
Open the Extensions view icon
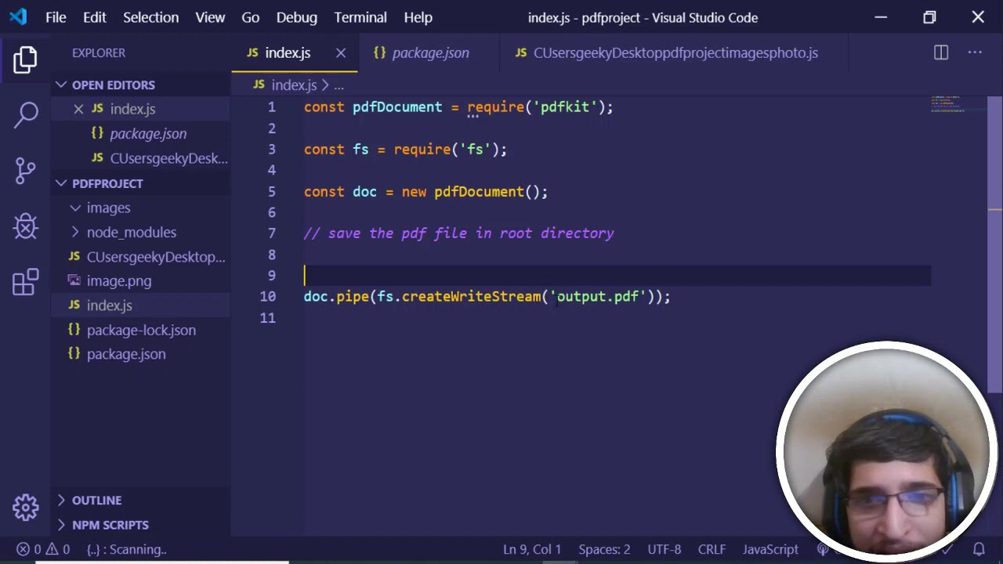tap(25, 283)
